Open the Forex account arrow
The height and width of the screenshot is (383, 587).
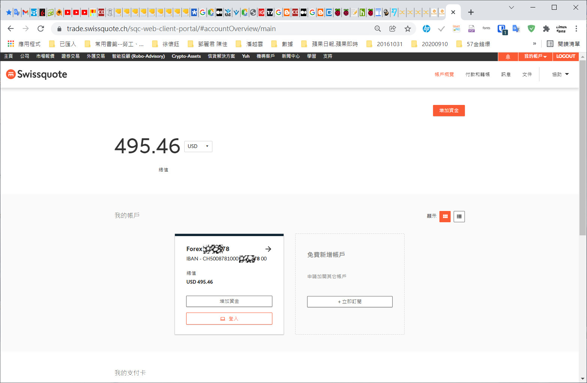(x=268, y=249)
